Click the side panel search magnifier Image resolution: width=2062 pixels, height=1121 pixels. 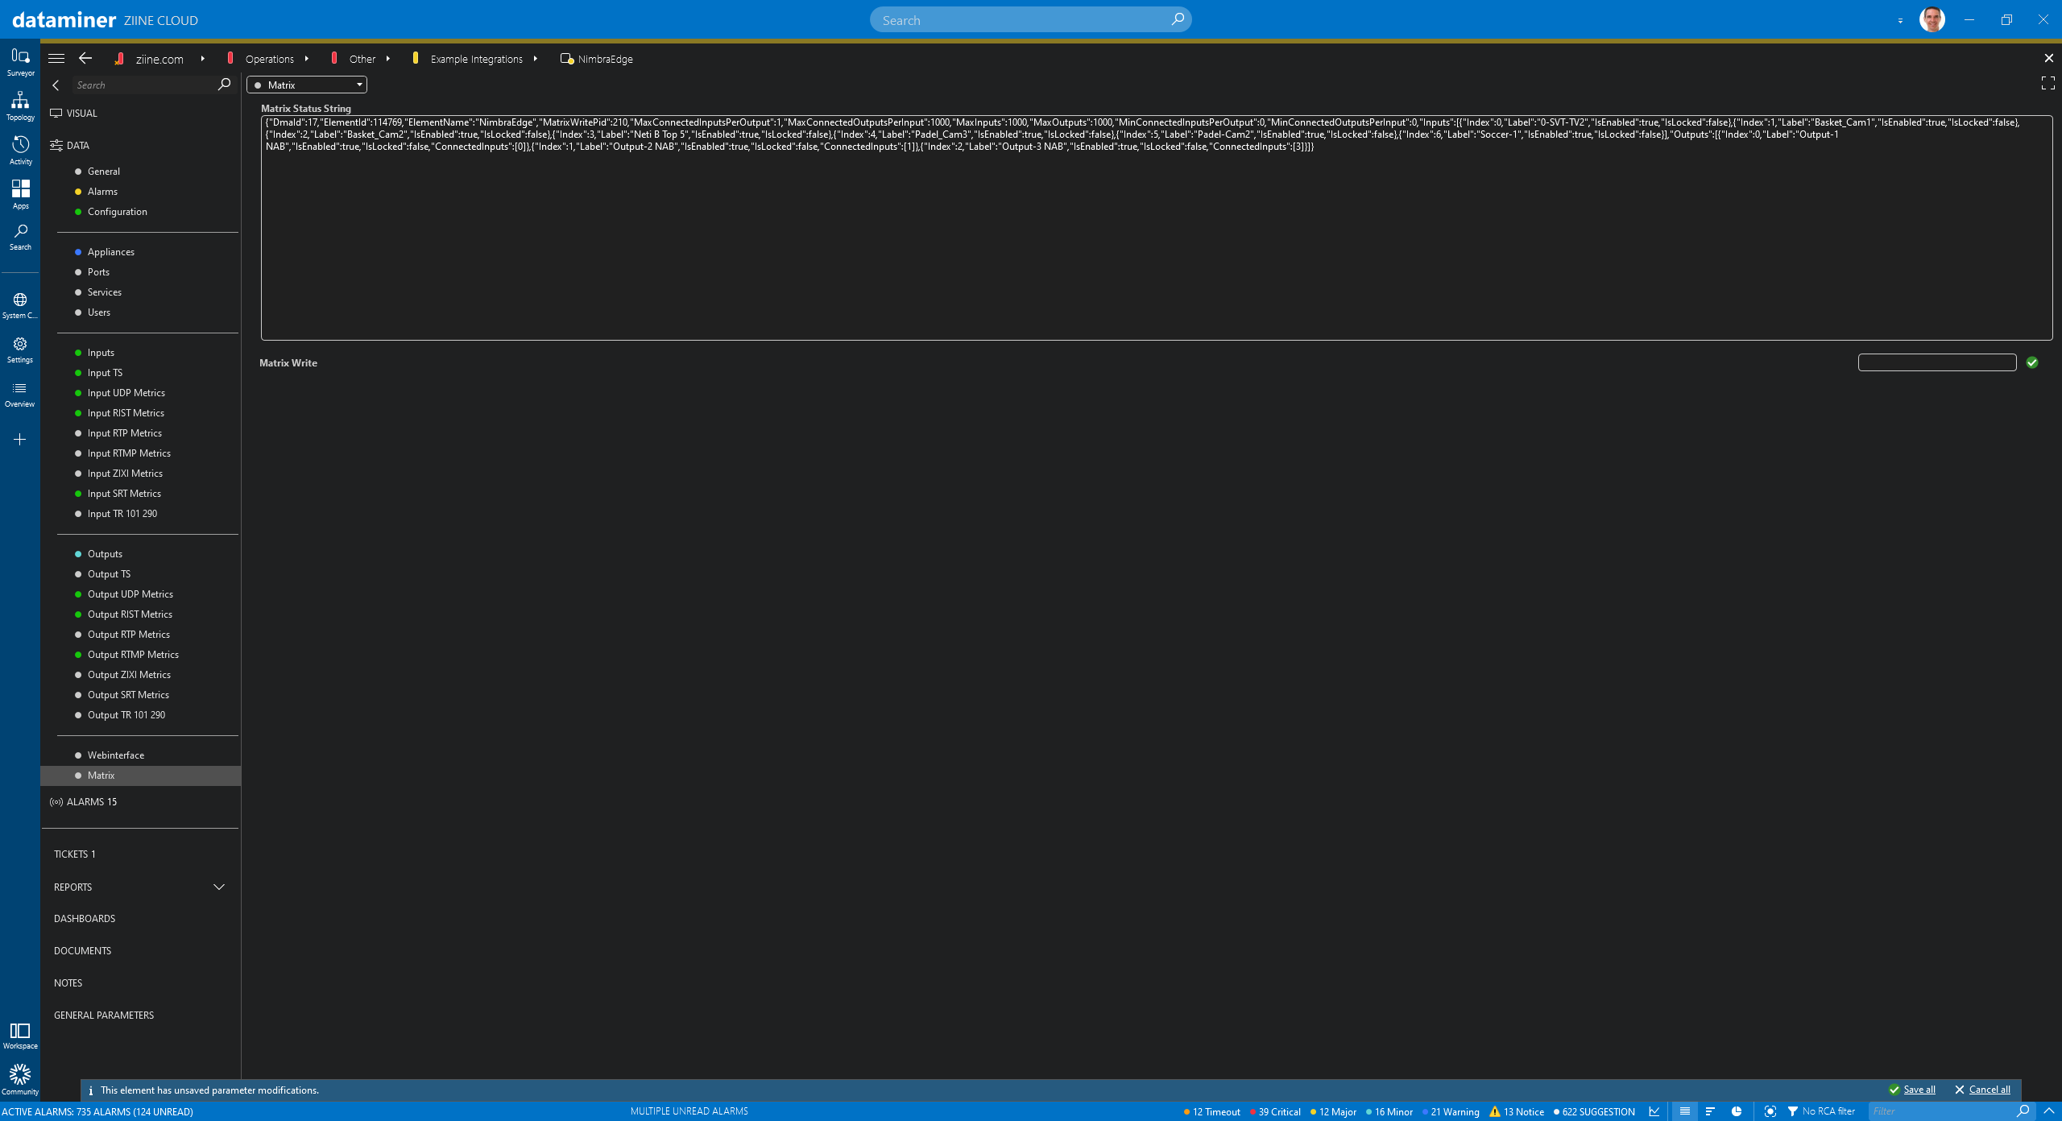point(224,85)
